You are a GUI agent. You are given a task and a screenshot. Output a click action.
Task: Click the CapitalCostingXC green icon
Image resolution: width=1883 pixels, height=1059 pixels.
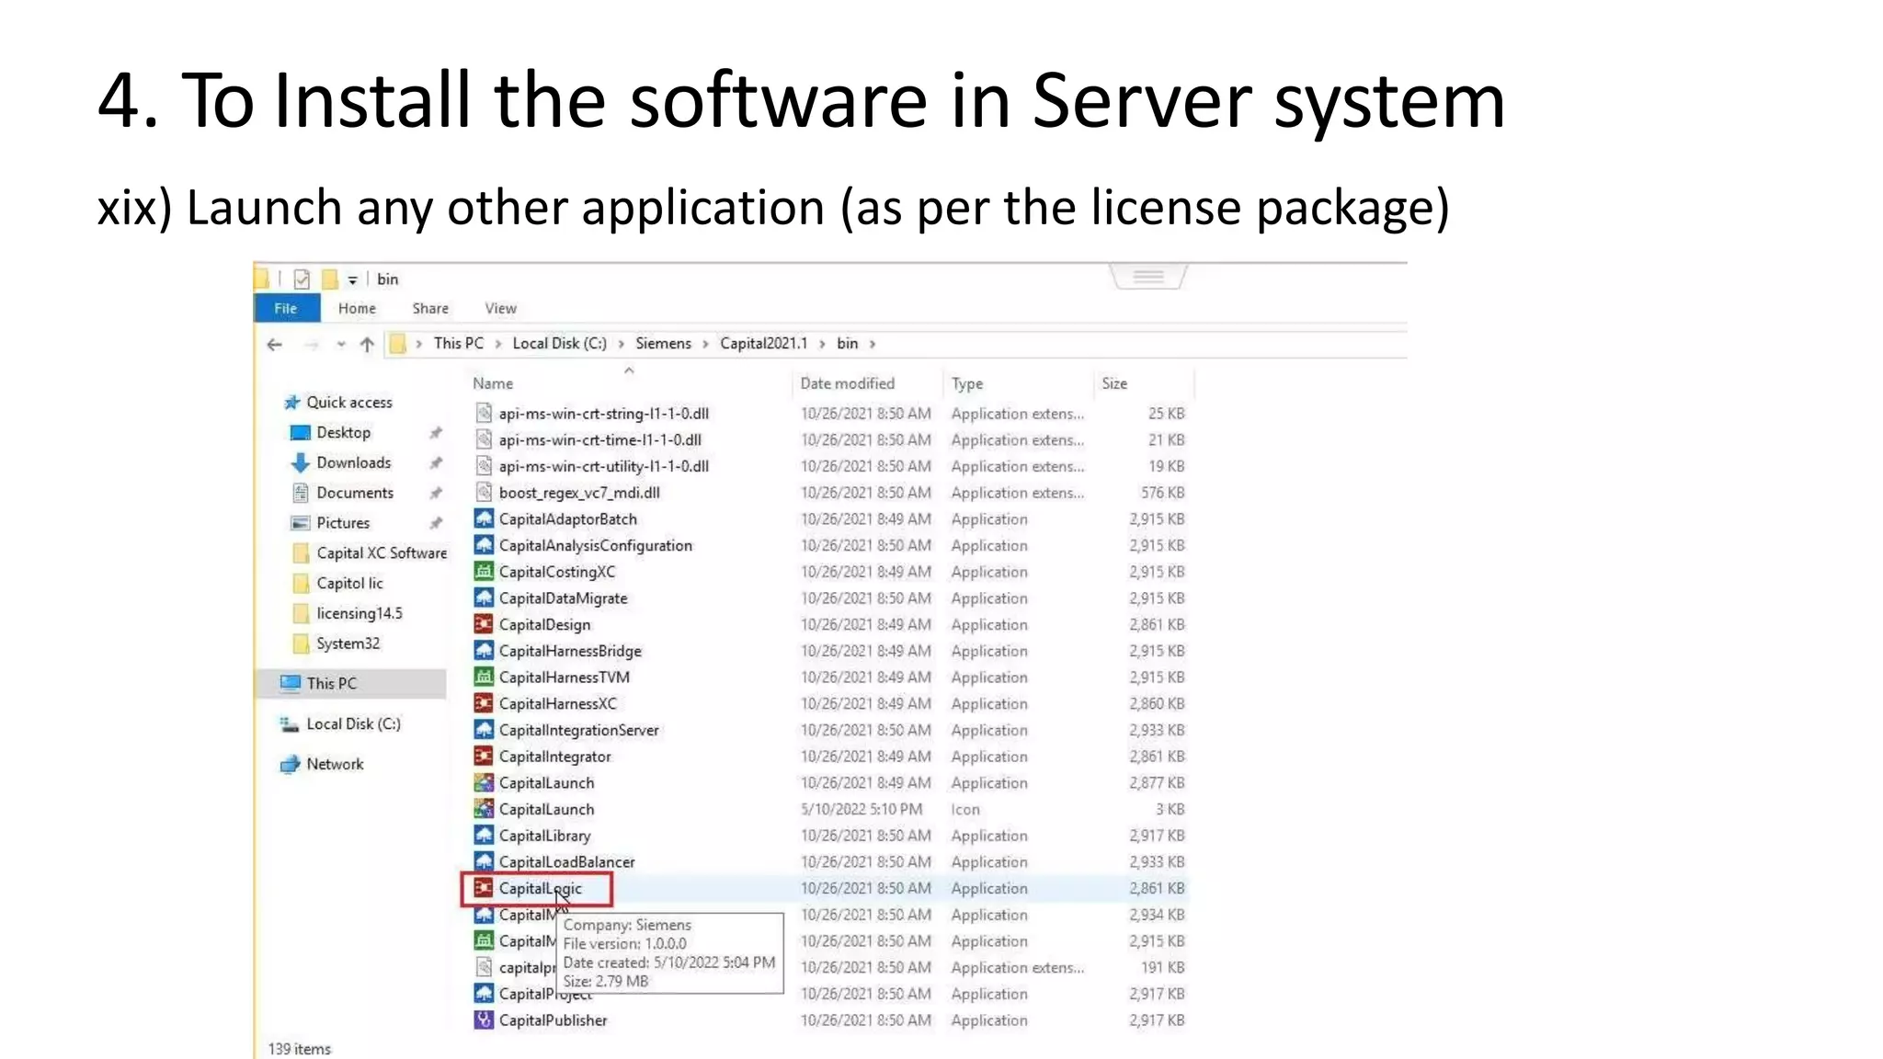point(483,571)
